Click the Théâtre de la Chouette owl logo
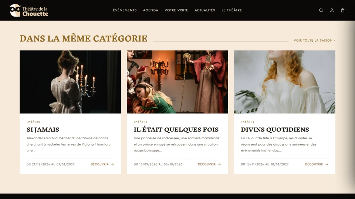Viewport: 355px width, 199px height. (x=29, y=10)
